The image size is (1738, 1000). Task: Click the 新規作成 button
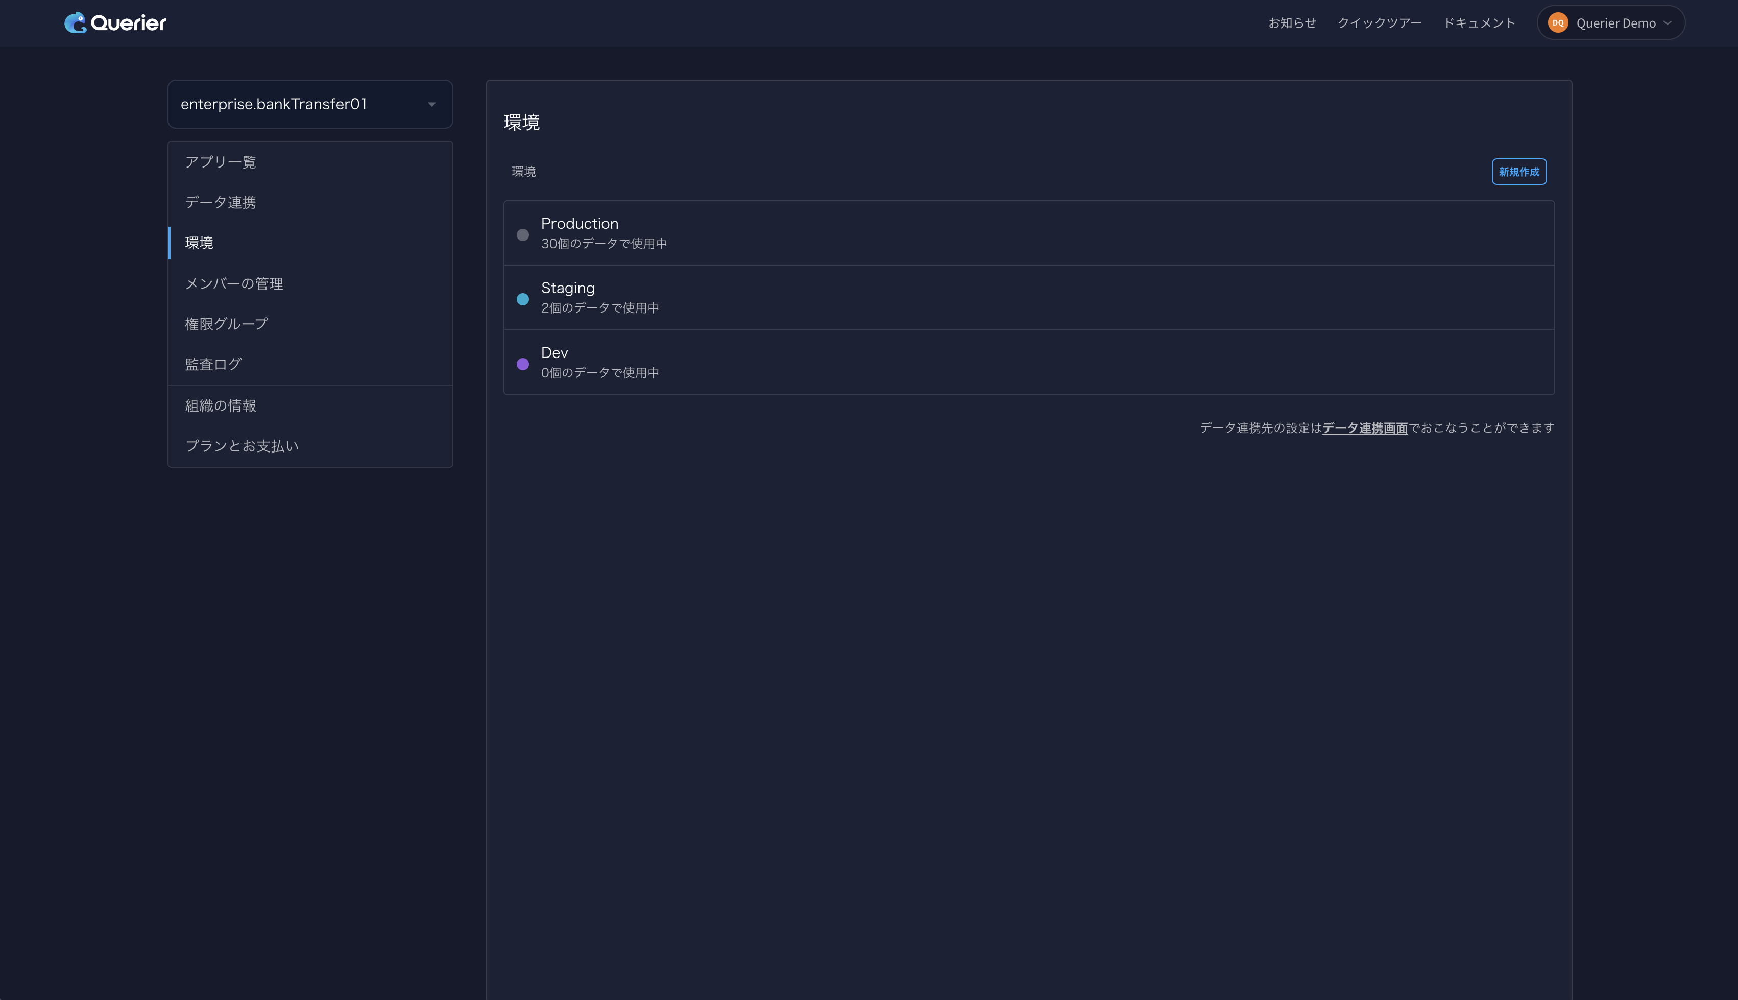tap(1518, 172)
